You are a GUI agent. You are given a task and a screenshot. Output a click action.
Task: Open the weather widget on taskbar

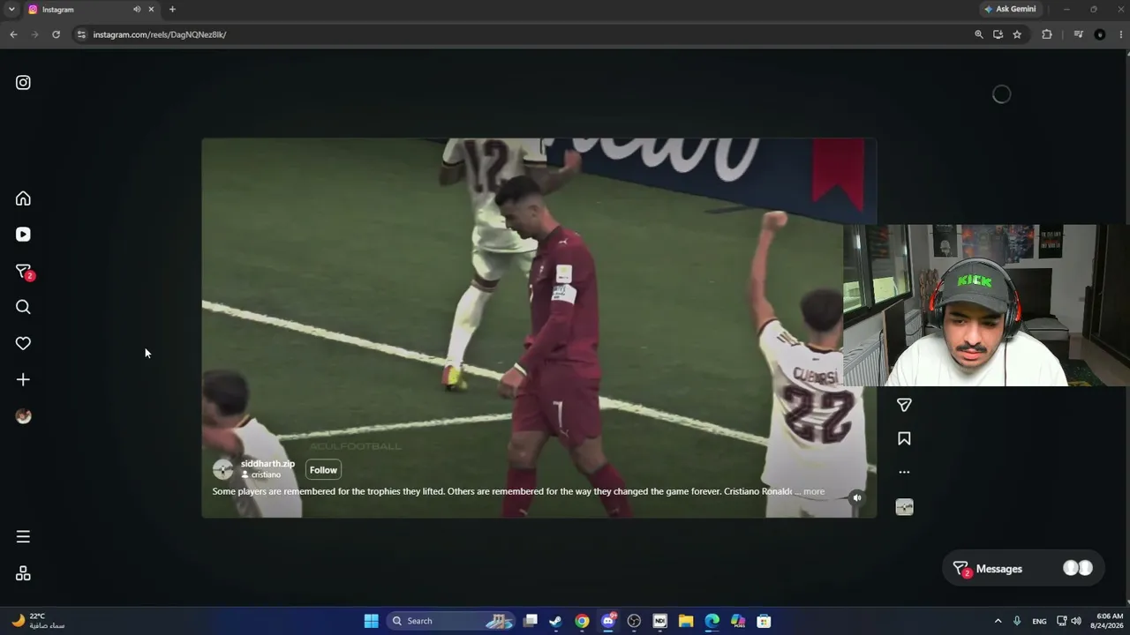[40, 621]
